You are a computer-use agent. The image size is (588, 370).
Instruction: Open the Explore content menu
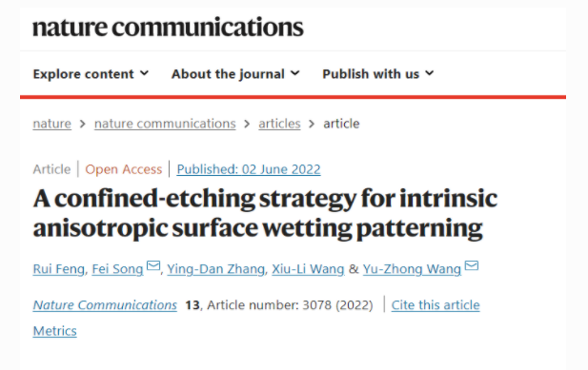[91, 73]
